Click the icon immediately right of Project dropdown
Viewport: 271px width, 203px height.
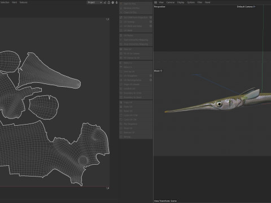(x=105, y=2)
